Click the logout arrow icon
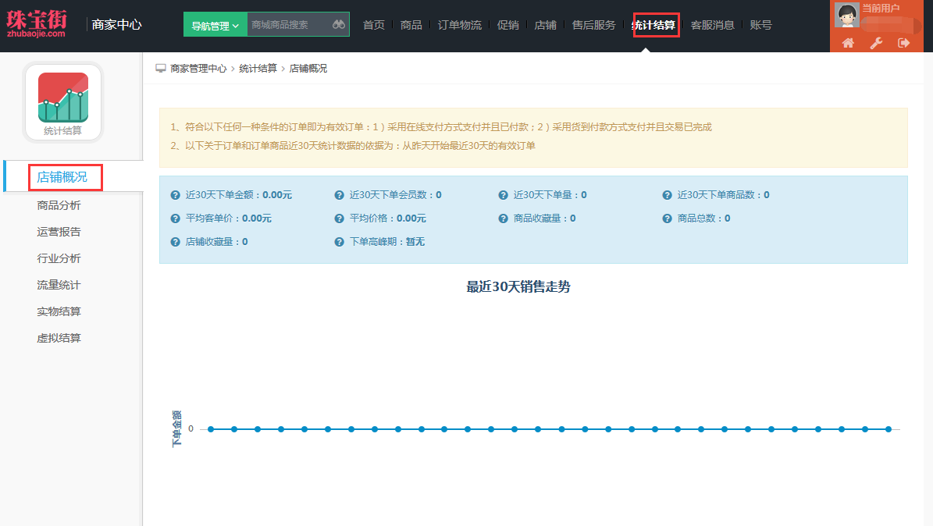The image size is (933, 526). [903, 43]
